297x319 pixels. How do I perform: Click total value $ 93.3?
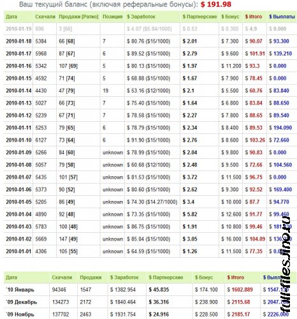tap(252, 66)
